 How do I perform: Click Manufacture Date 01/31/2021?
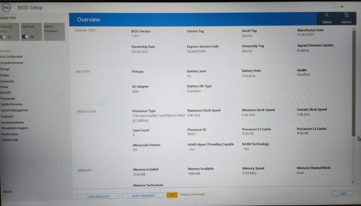[305, 35]
